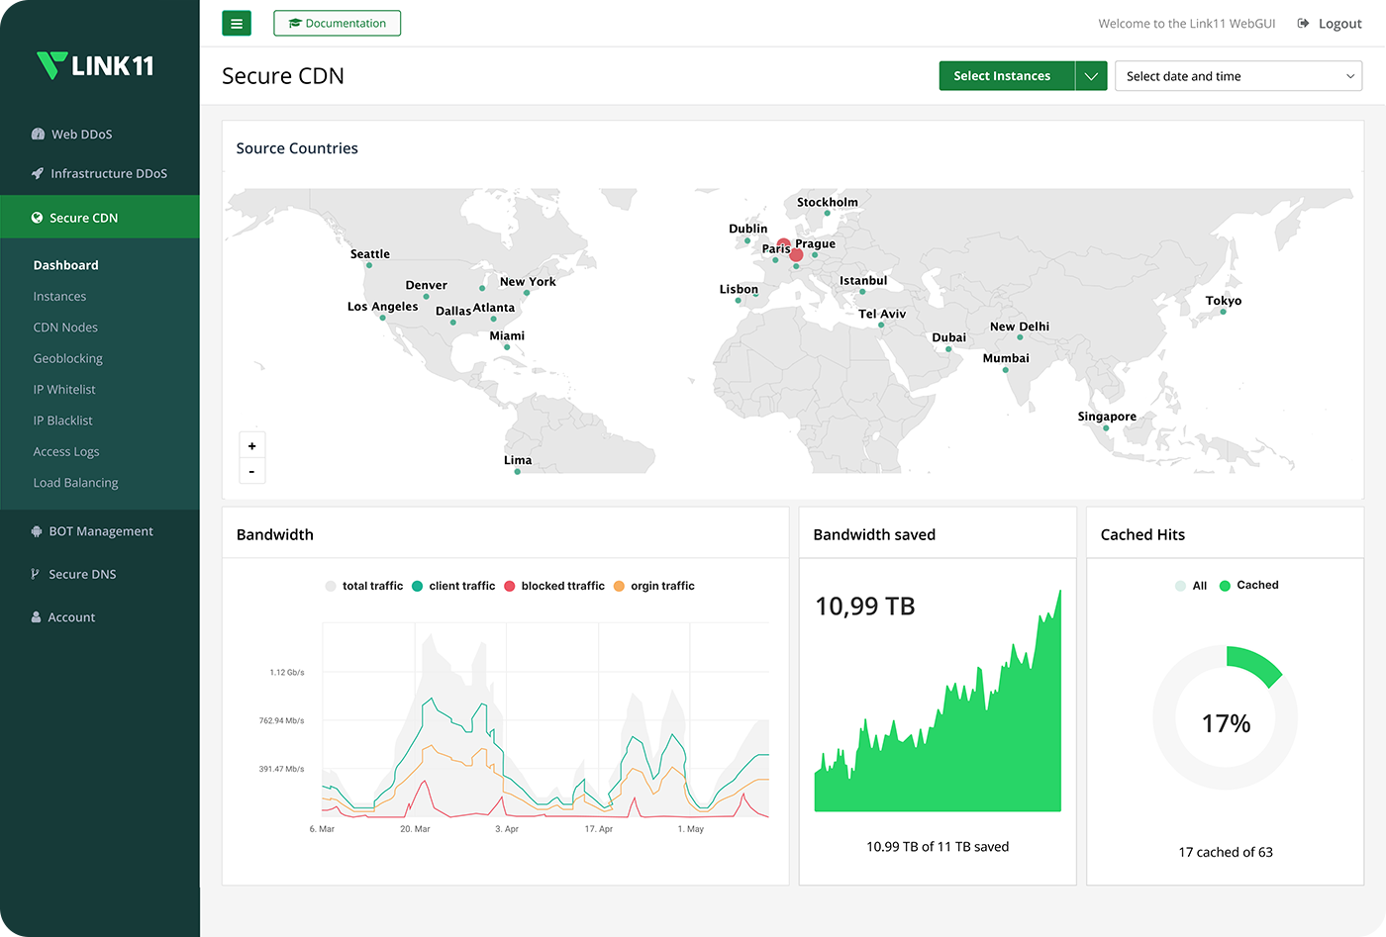Click the orange origin traffic legend swatch
Image resolution: width=1386 pixels, height=937 pixels.
click(619, 586)
